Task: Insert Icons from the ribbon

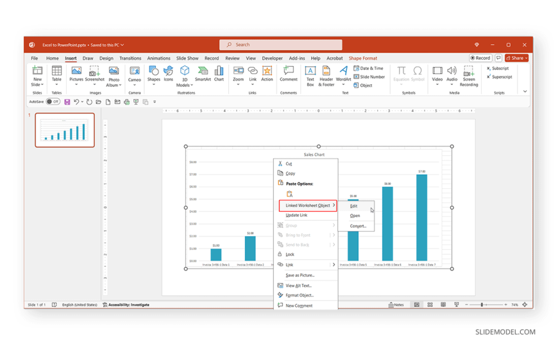Action: click(x=168, y=74)
